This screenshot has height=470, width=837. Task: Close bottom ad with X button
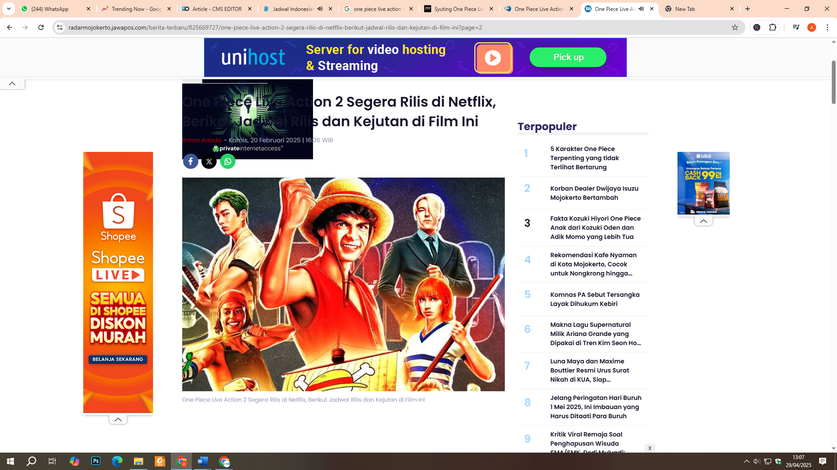tap(650, 448)
